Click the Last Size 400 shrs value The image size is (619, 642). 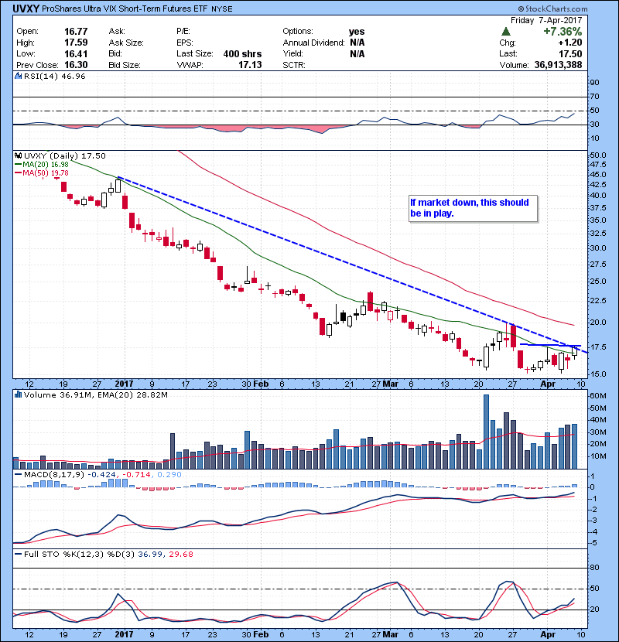coord(242,53)
